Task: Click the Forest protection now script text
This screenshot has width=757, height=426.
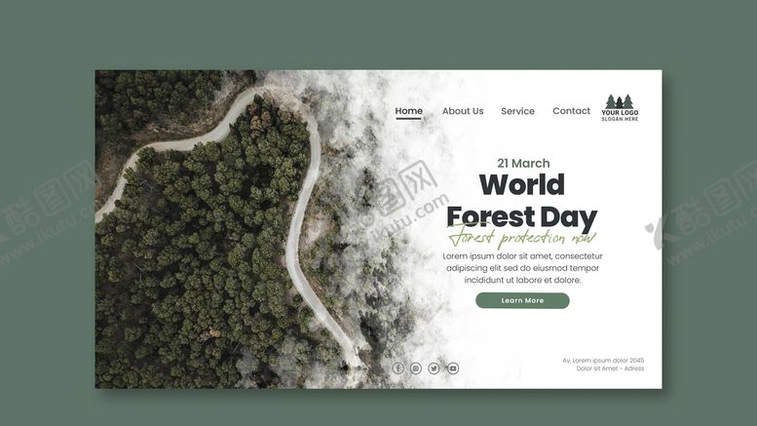Action: point(522,238)
